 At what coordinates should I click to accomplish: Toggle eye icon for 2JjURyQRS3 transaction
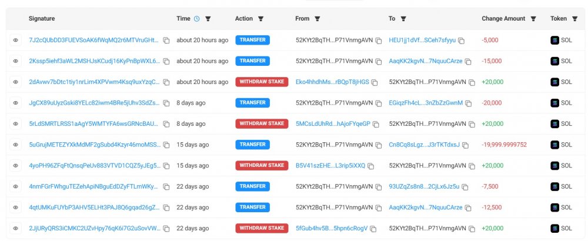click(15, 228)
